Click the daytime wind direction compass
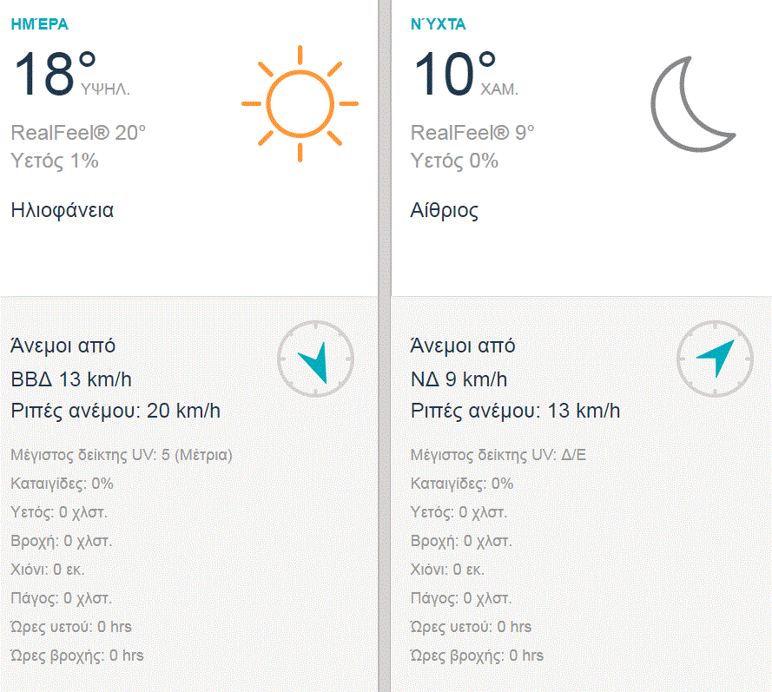 coord(315,358)
